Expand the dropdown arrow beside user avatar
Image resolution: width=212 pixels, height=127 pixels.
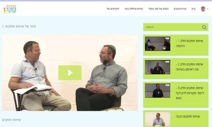click(x=208, y=9)
